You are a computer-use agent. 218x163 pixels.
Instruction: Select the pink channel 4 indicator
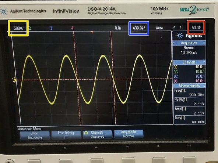tap(72, 28)
